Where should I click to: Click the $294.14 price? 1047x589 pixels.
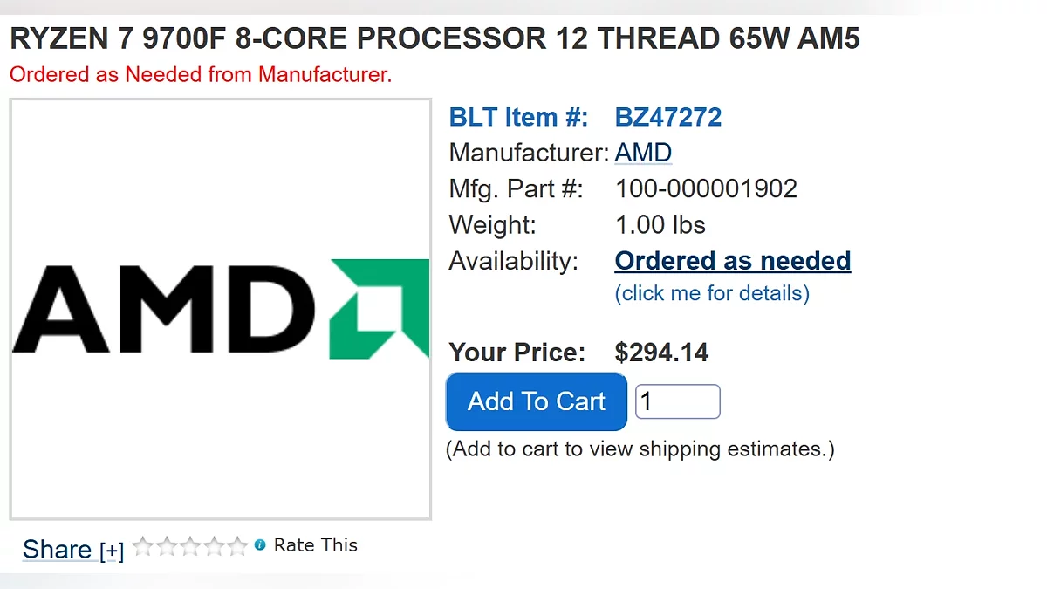(661, 353)
